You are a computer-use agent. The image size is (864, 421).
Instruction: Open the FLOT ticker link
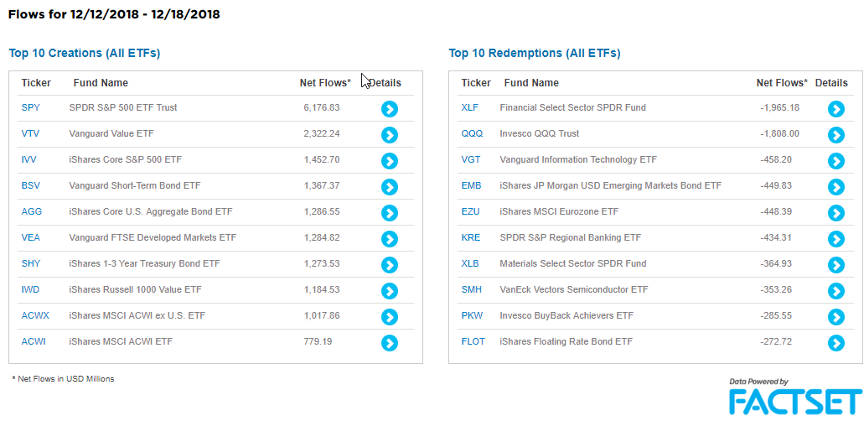point(473,341)
